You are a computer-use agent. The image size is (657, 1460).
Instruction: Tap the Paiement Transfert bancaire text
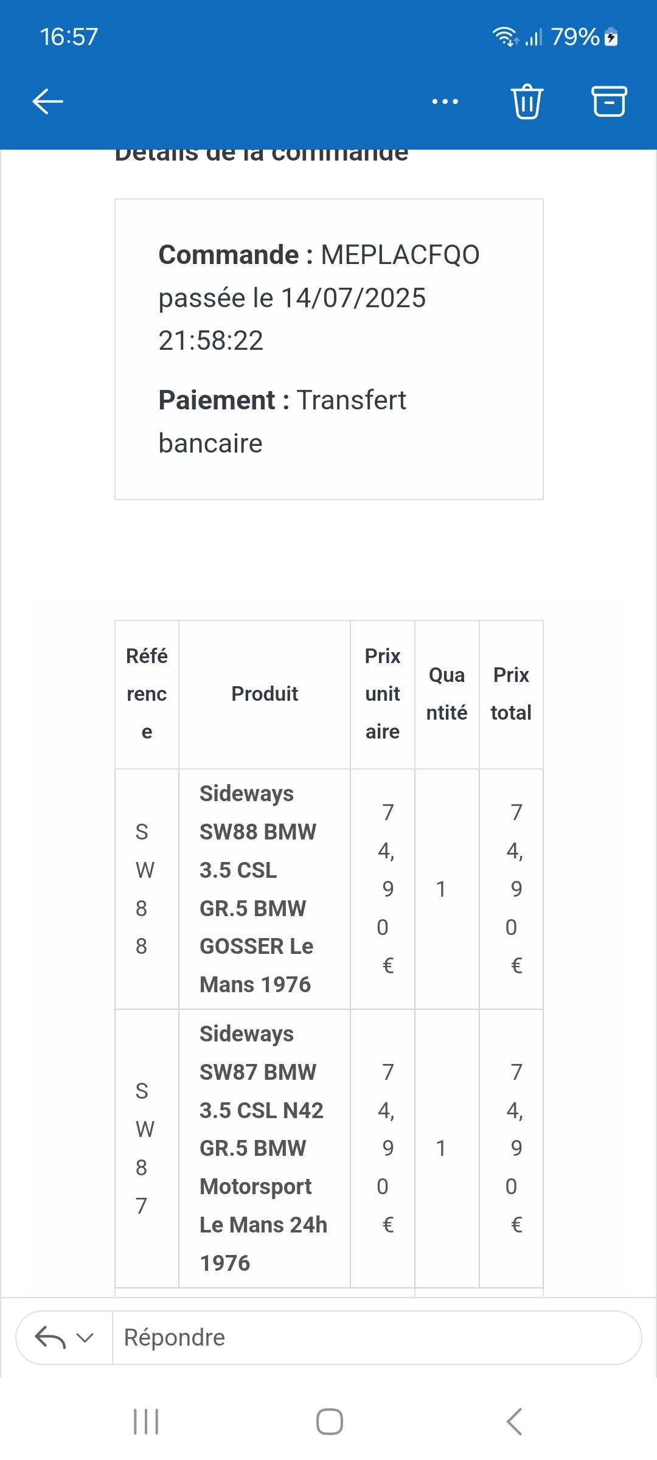[282, 422]
